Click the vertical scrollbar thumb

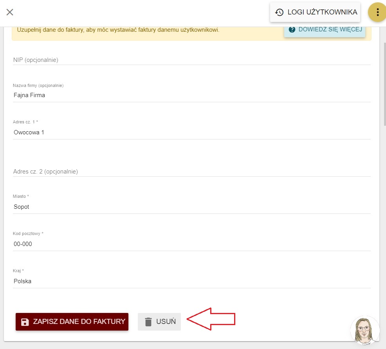coord(384,84)
